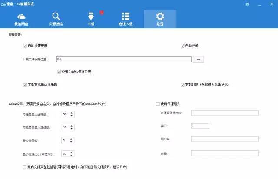Screen dimensions: 278x179
Task: Click the '...' browse button for save location
Action: click(198, 59)
